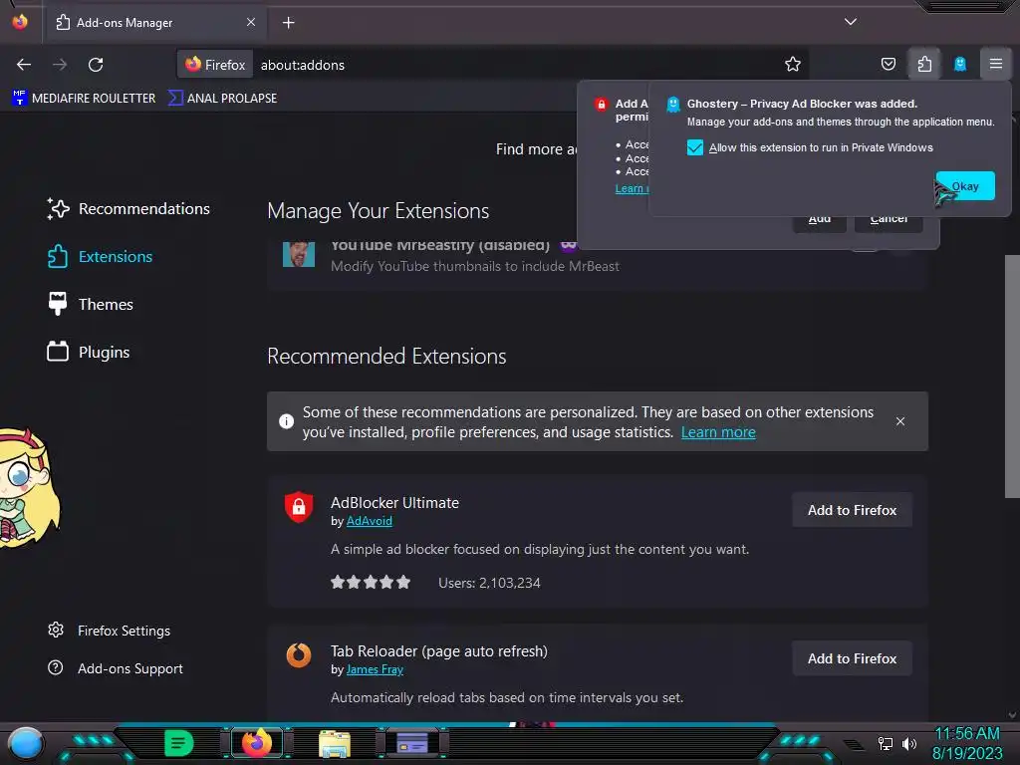Click the network tray icon

[886, 743]
